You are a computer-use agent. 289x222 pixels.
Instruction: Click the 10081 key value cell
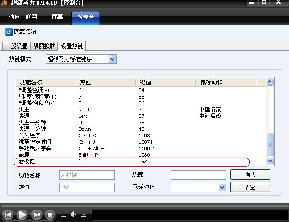(x=145, y=136)
